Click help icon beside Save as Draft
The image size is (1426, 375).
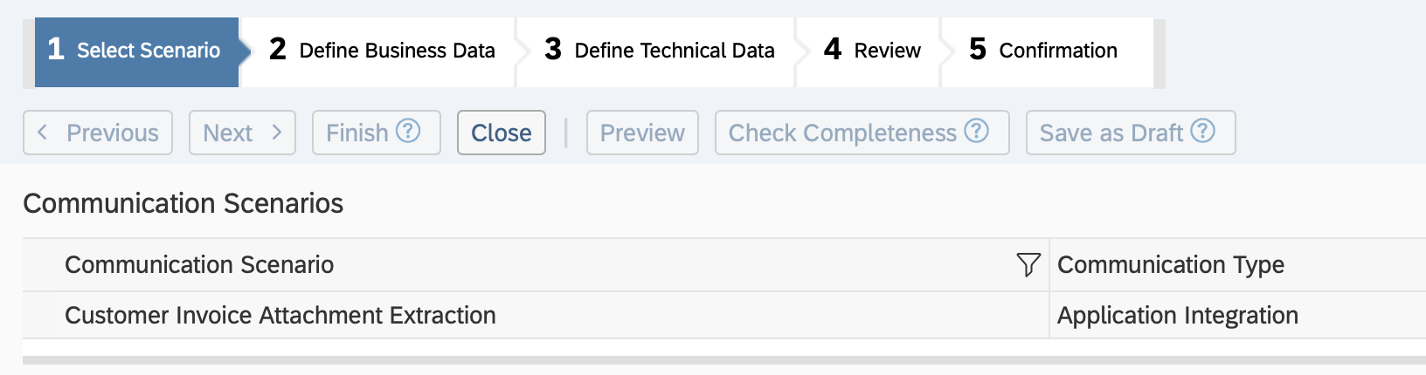point(1203,131)
